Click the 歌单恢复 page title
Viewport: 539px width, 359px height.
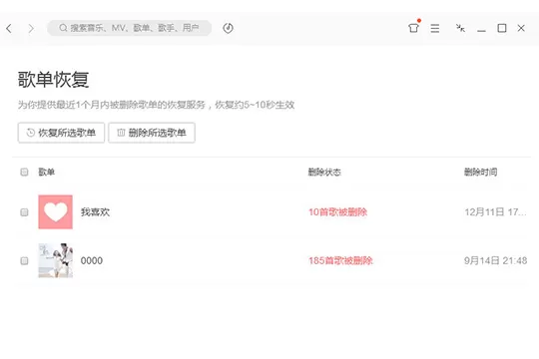click(53, 80)
